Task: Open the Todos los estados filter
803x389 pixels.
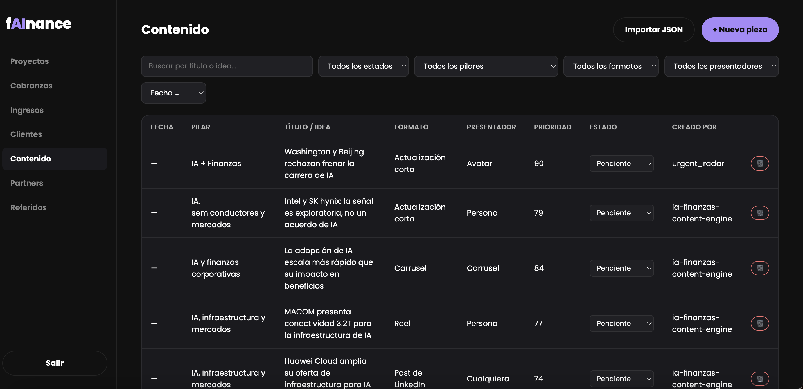Action: coord(363,66)
